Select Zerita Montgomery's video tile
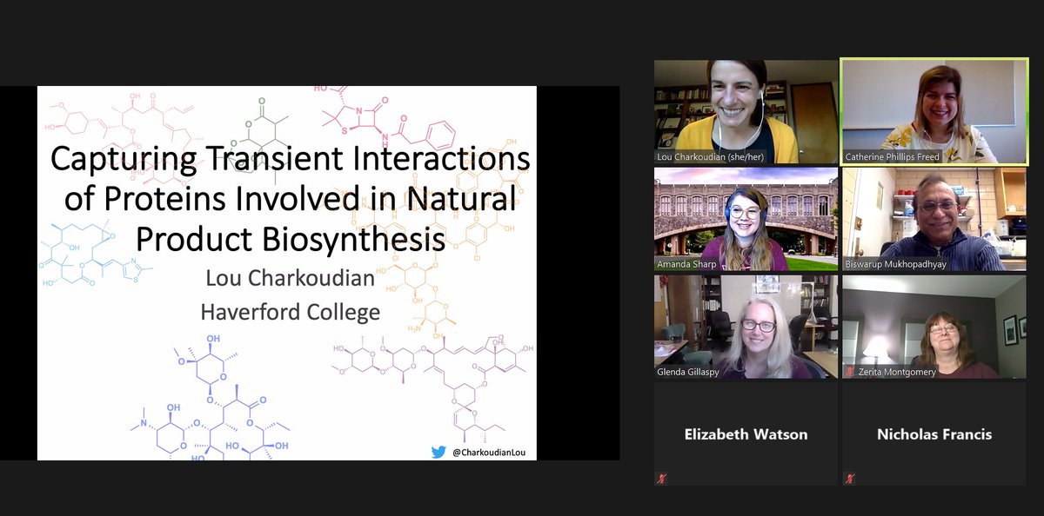Screen dimensions: 1044x516 pyautogui.click(x=934, y=327)
